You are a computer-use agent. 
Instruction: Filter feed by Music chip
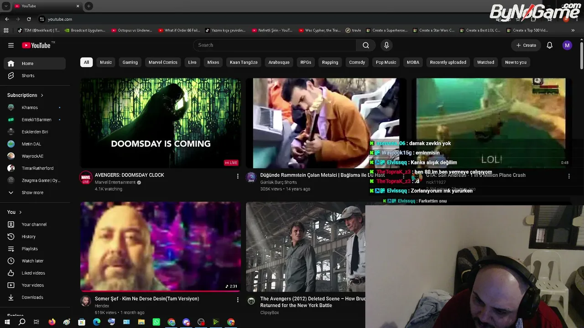[x=106, y=62]
